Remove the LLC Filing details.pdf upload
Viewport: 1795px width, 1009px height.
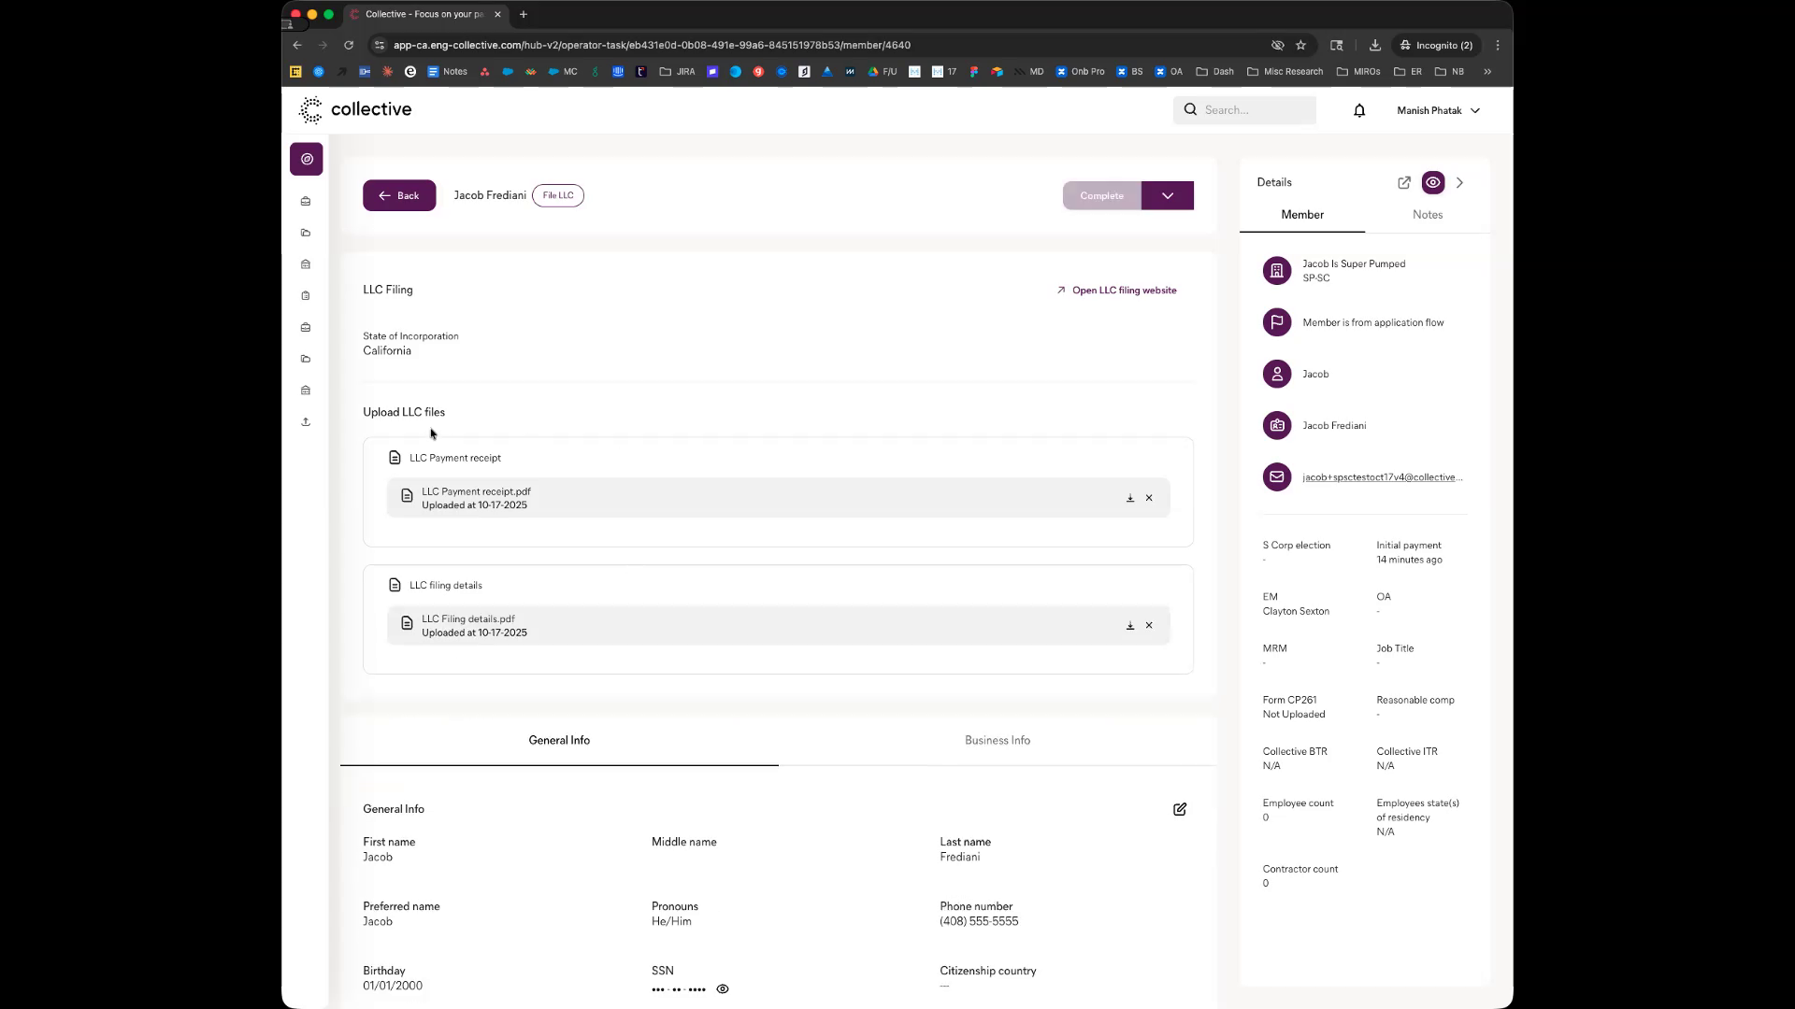click(x=1149, y=625)
